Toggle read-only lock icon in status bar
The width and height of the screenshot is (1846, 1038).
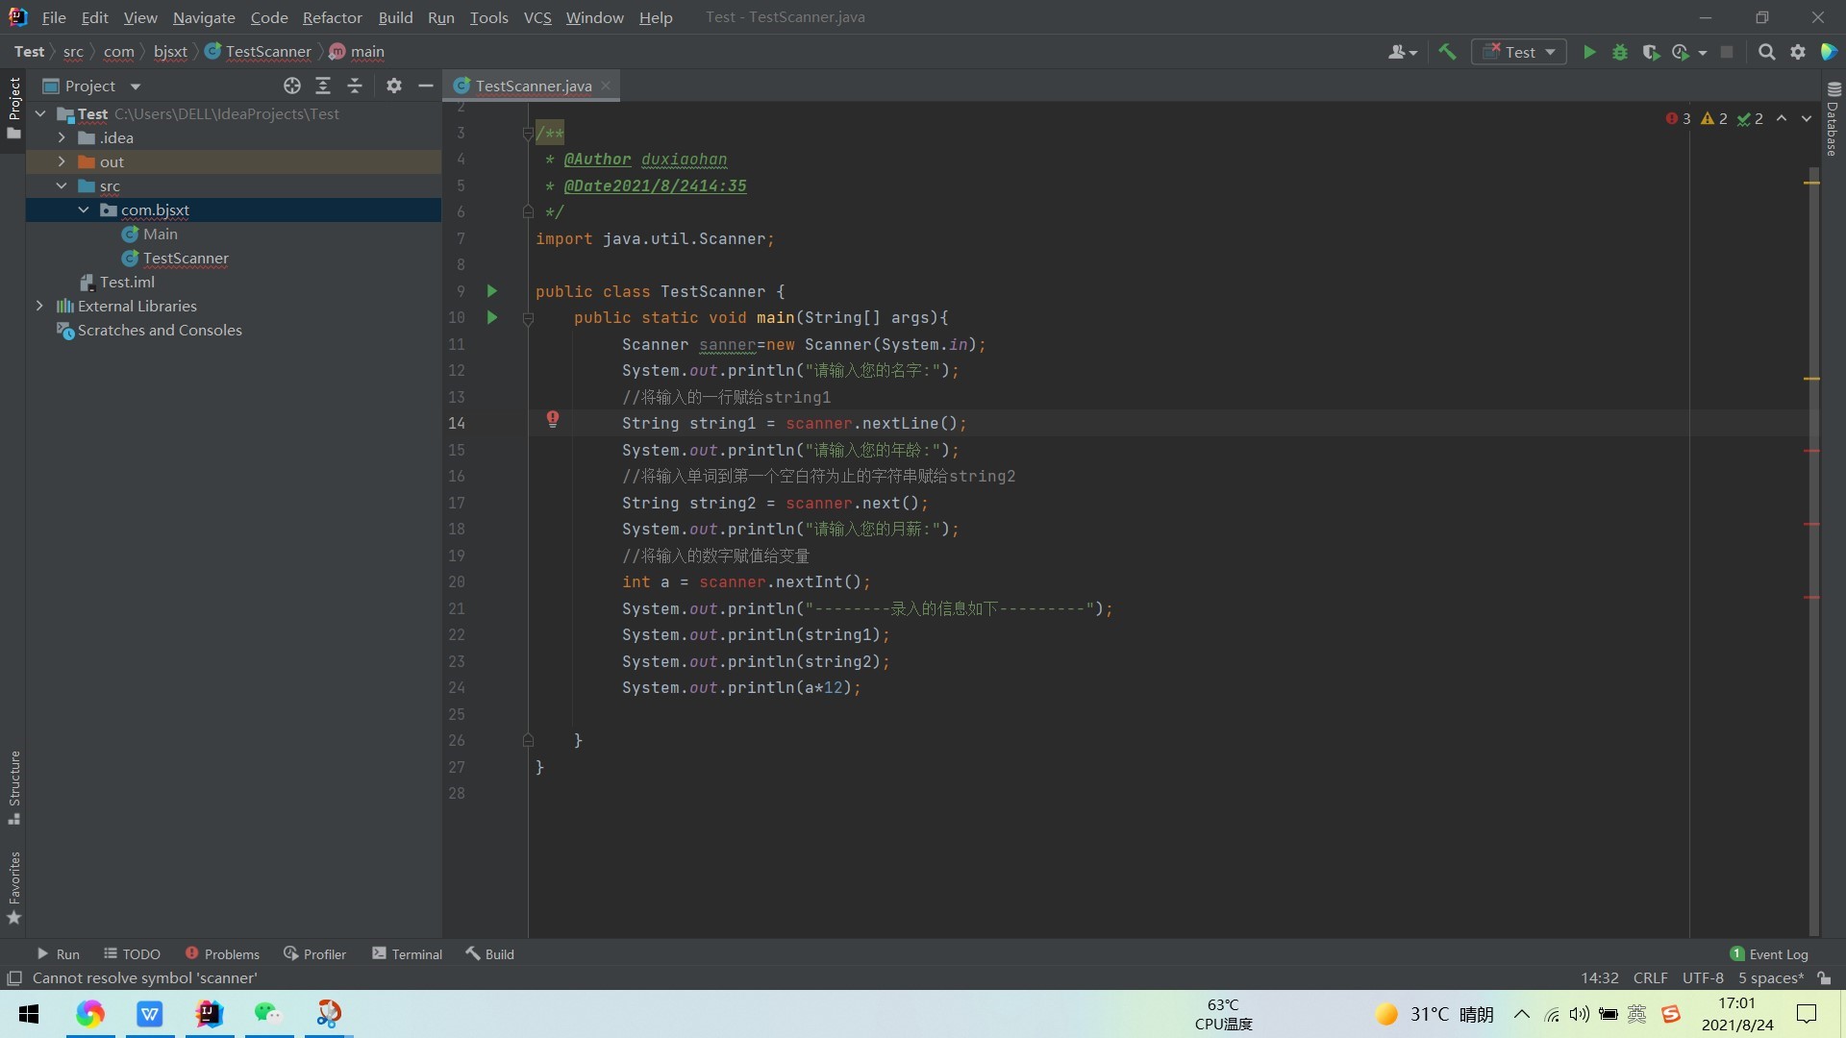coord(1824,978)
